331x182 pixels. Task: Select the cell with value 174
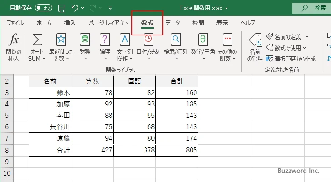point(177,138)
